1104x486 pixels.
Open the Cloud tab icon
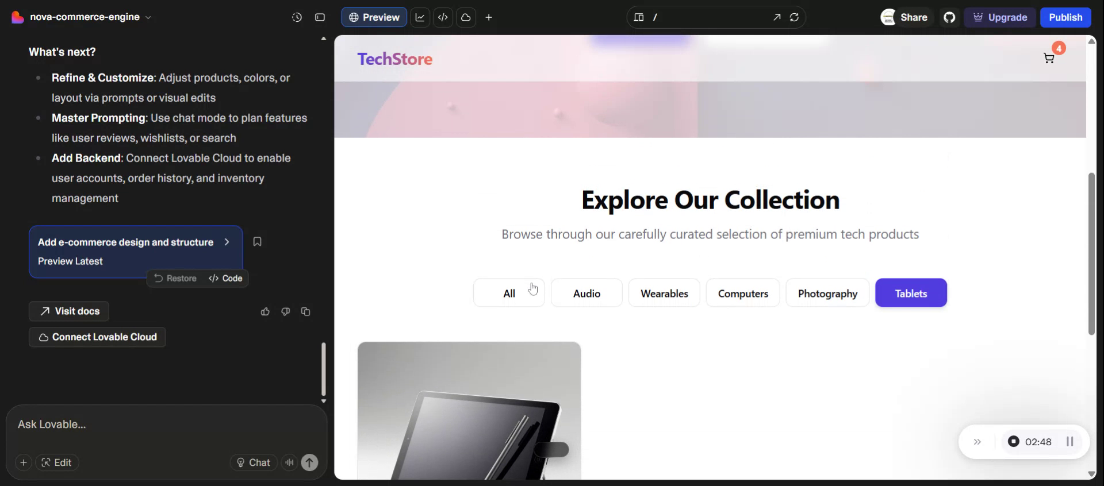point(466,17)
